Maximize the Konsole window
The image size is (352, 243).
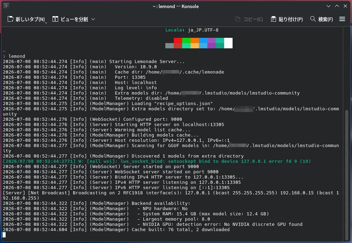(x=337, y=6)
